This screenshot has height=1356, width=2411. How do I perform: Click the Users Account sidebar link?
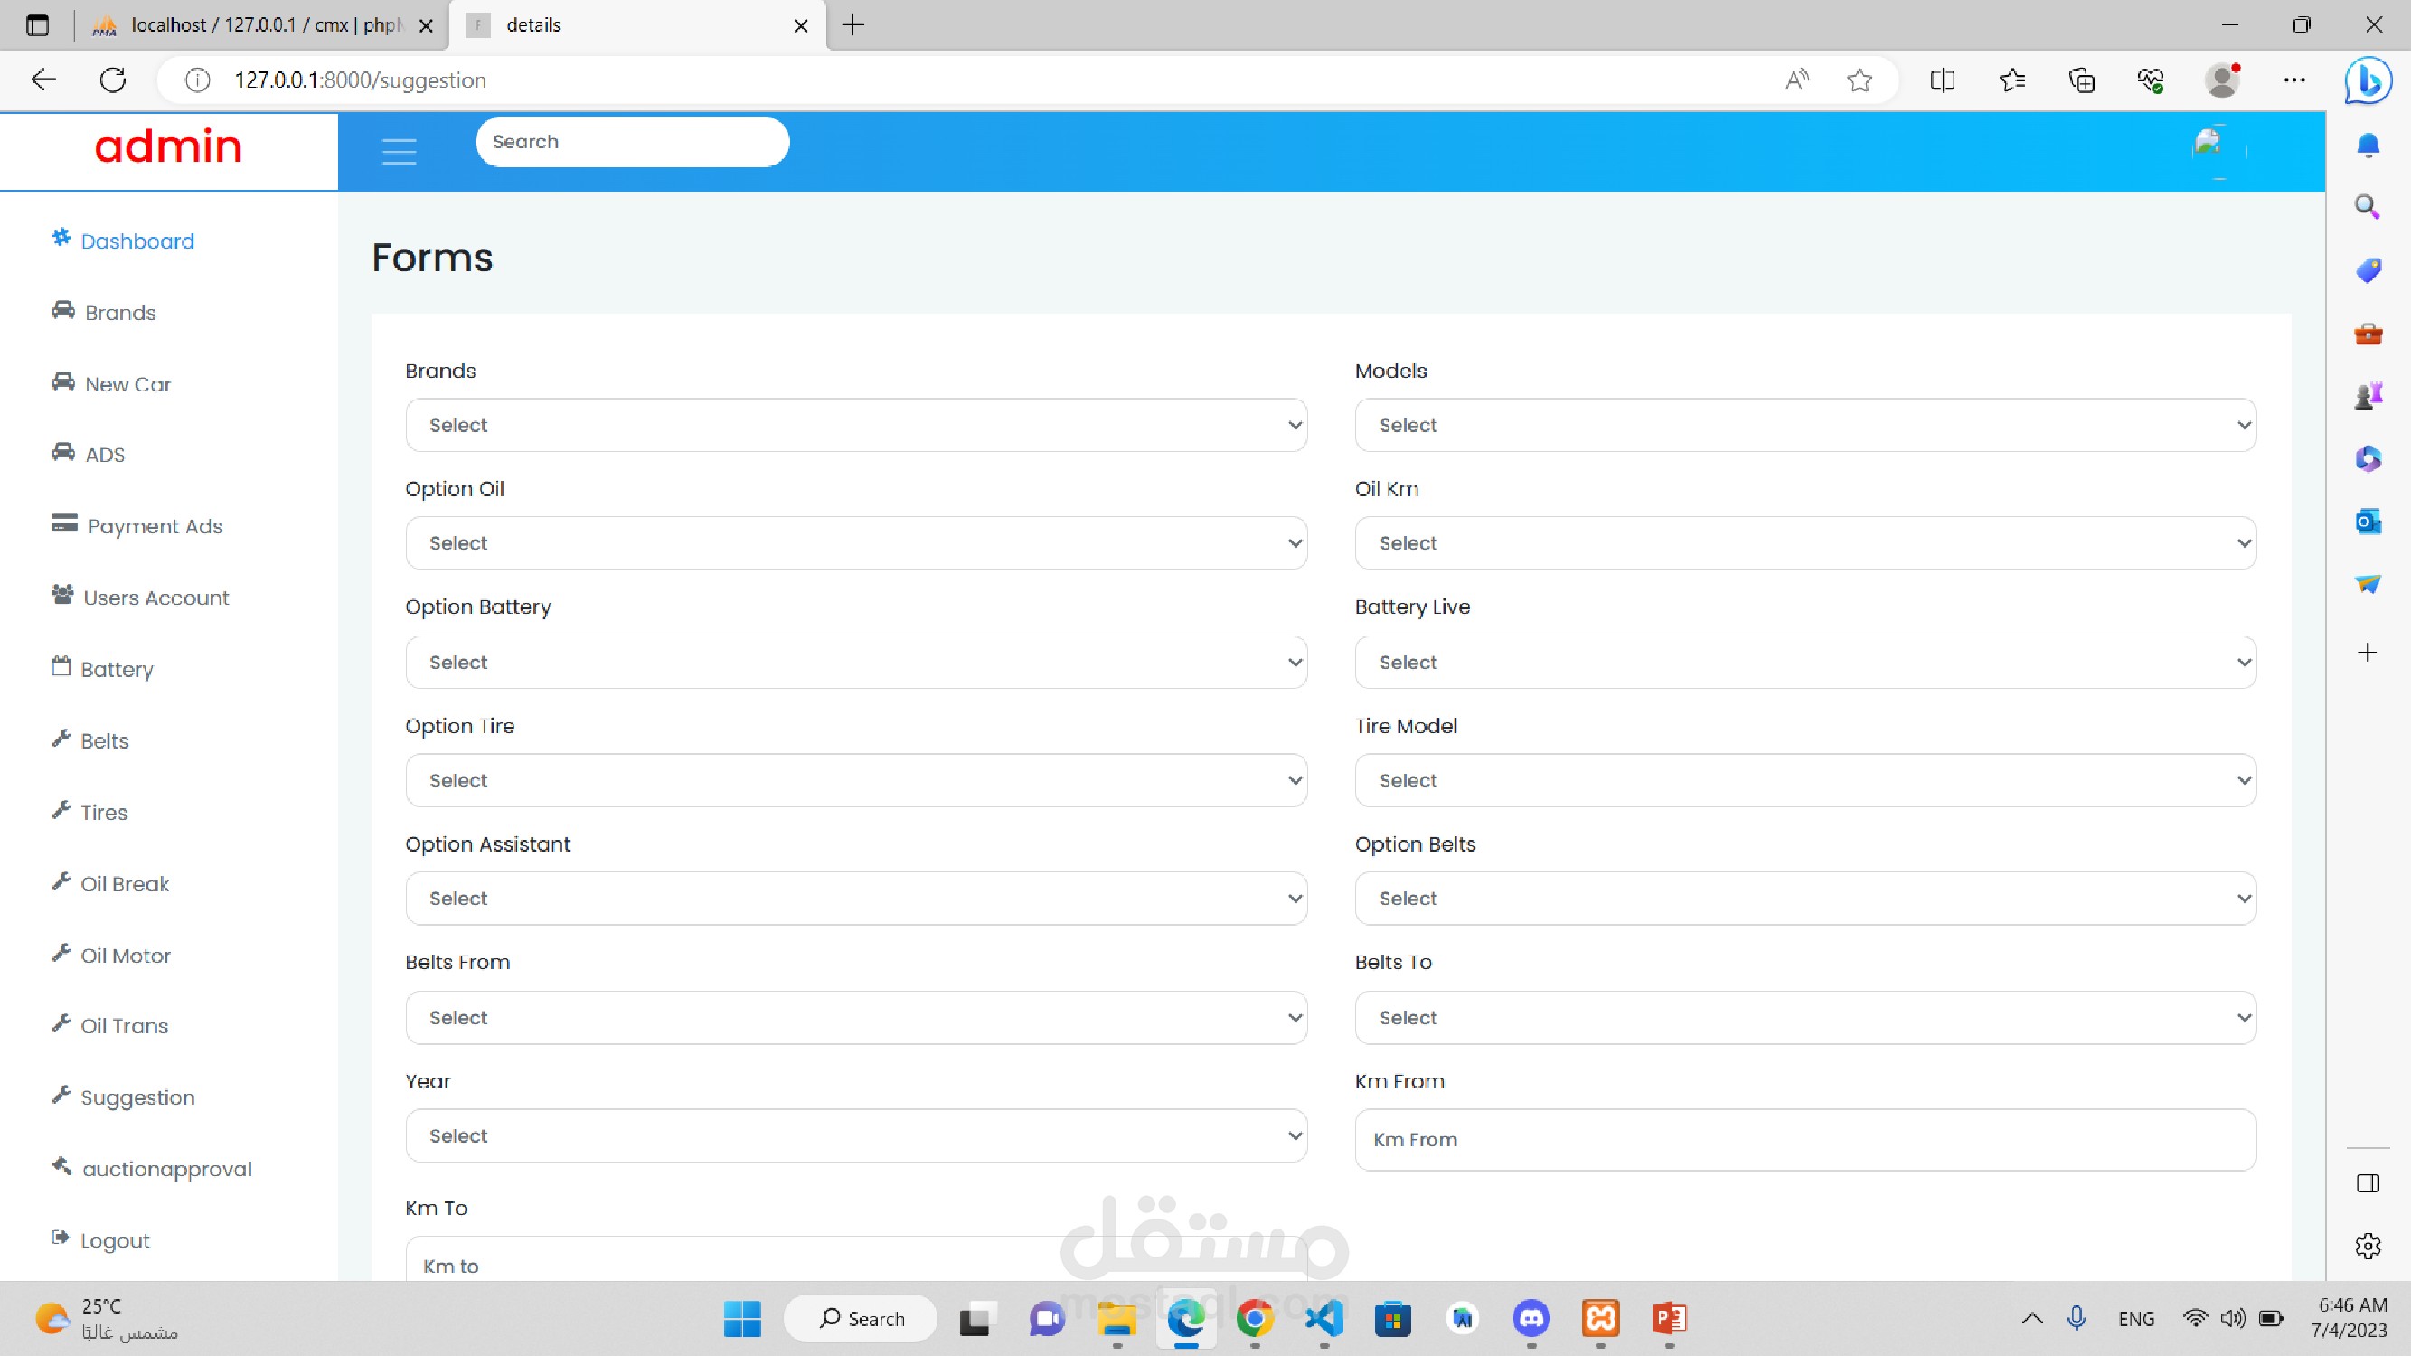click(155, 597)
